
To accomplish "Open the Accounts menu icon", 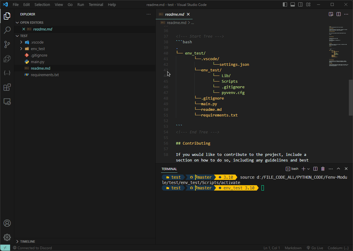I will coord(7,223).
